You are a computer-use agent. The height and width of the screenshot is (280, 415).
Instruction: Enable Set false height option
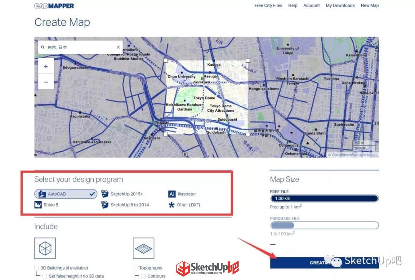pos(45,276)
